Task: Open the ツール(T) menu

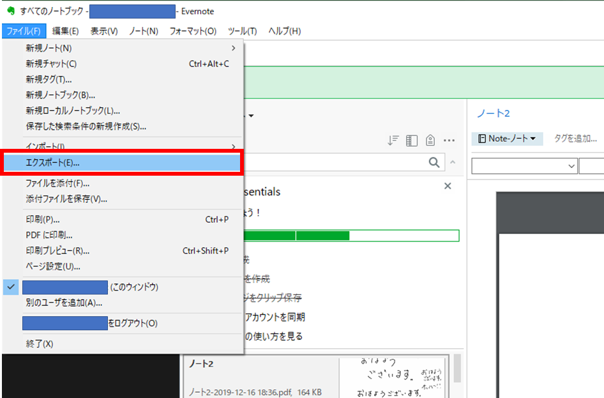Action: [x=242, y=31]
